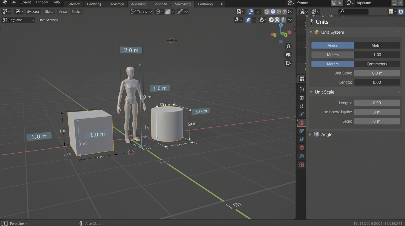The image size is (405, 226).
Task: Select the magnifier zoom icon in viewport sidebar
Action: (x=288, y=46)
